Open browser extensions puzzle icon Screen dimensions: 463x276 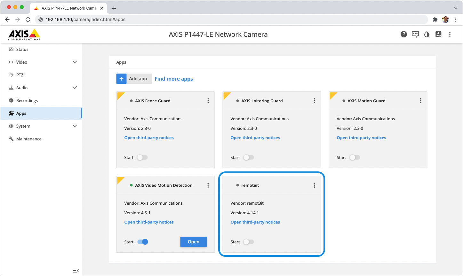click(435, 20)
